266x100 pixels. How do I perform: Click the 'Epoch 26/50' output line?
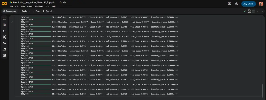tap(27, 92)
